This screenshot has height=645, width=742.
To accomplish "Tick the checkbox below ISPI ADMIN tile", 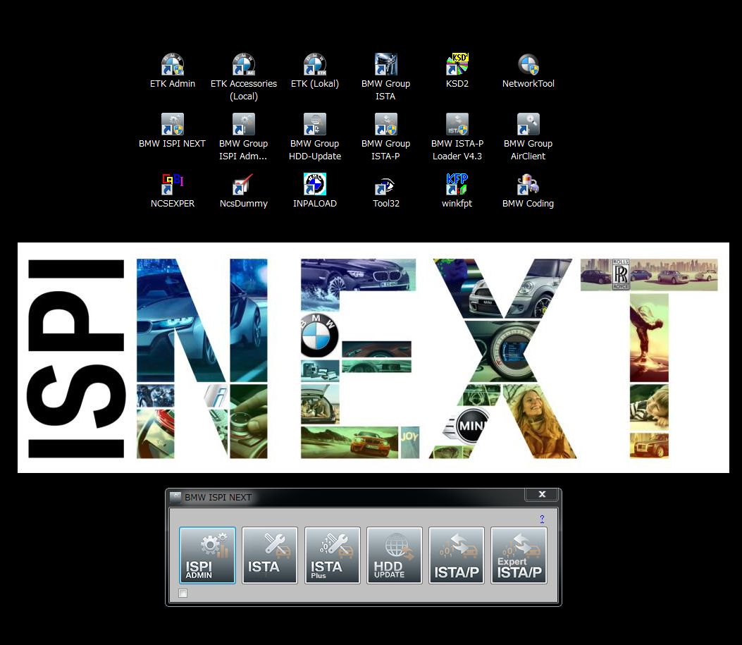I will [183, 594].
